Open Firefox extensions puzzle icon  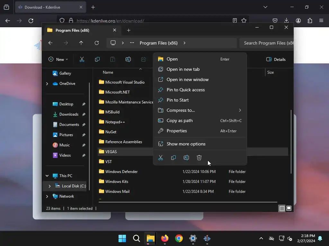pyautogui.click(x=310, y=20)
